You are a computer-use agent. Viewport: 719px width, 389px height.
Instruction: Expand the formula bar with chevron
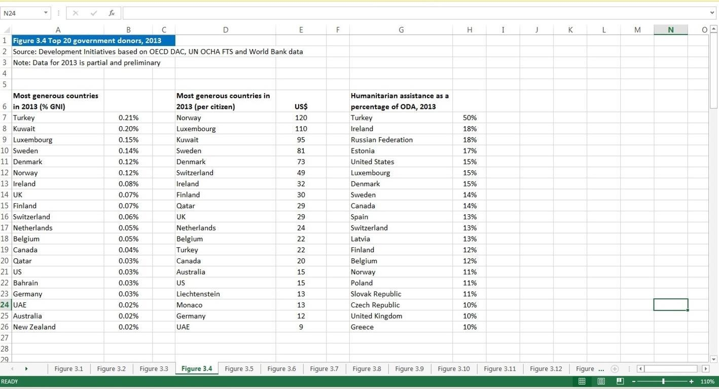pyautogui.click(x=712, y=13)
